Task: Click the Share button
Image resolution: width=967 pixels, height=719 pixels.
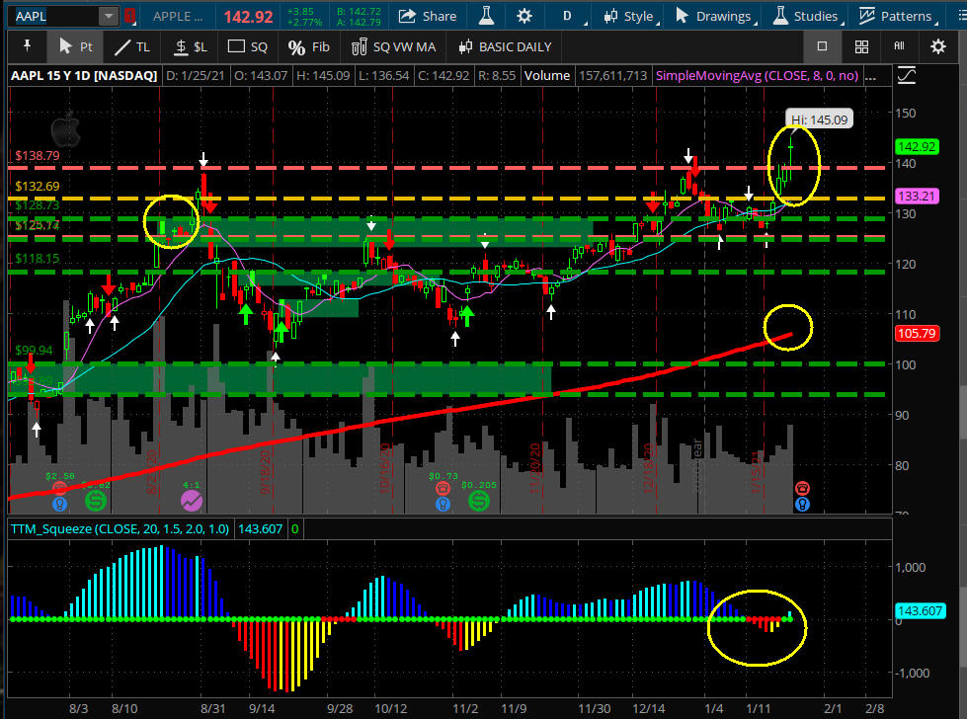Action: 428,16
